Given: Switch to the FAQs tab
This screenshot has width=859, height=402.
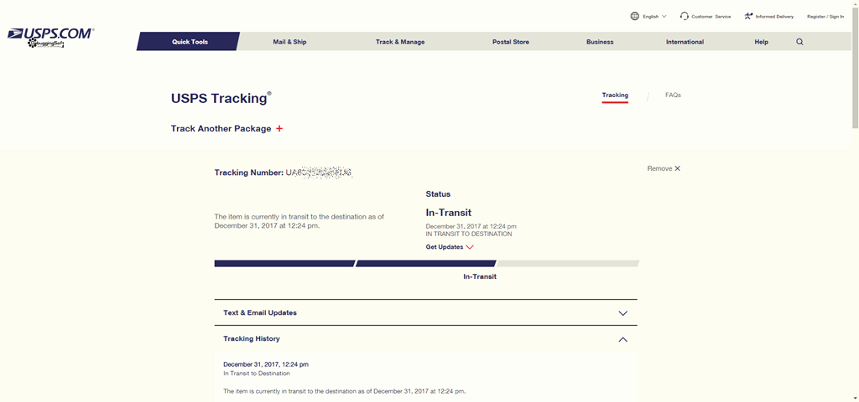Looking at the screenshot, I should (x=673, y=95).
